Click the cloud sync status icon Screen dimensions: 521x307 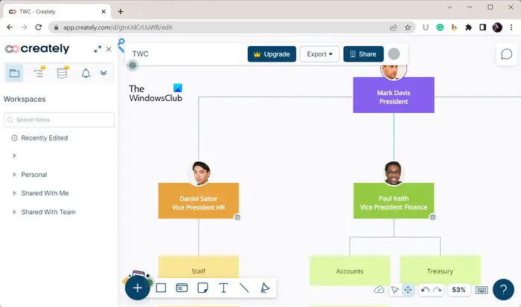coord(379,290)
